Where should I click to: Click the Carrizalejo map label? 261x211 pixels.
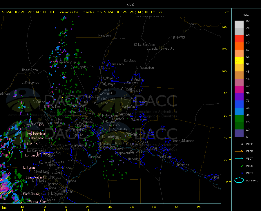(33, 194)
